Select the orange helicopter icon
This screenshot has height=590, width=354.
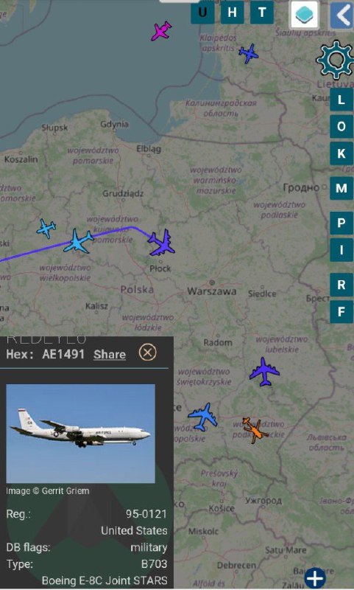pos(255,430)
